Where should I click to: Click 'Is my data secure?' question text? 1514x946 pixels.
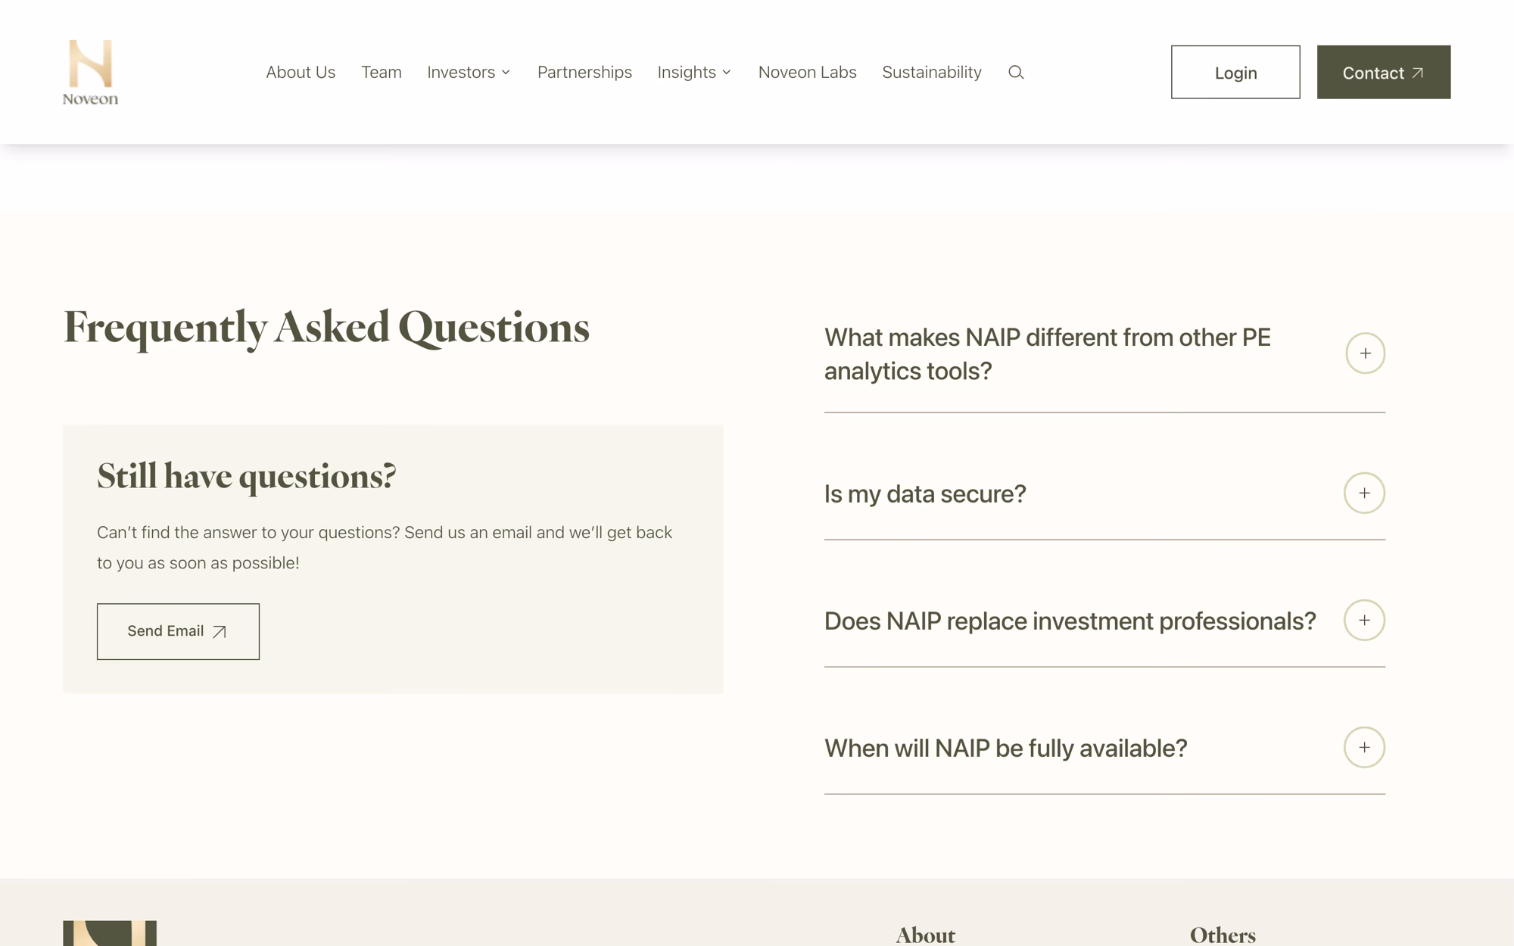925,493
